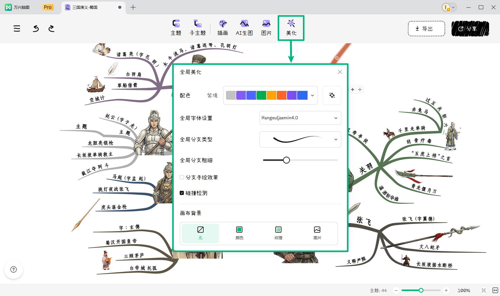Viewport: 500px width, 296px height.
Task: Select 无 canvas background option
Action: (x=200, y=233)
